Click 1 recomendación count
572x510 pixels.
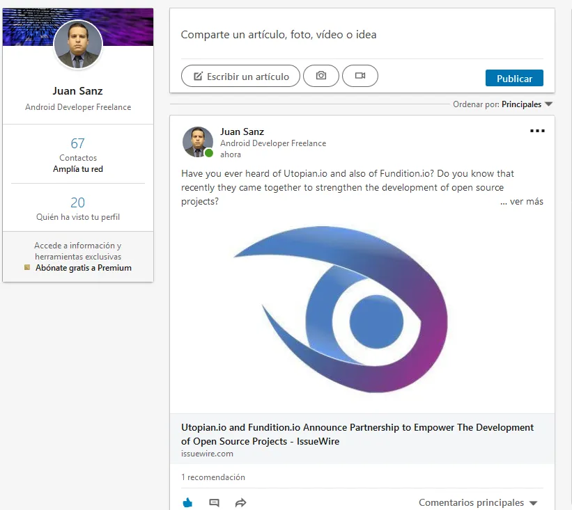click(213, 477)
